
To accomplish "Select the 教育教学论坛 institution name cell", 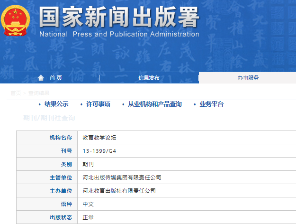I will [99, 138].
